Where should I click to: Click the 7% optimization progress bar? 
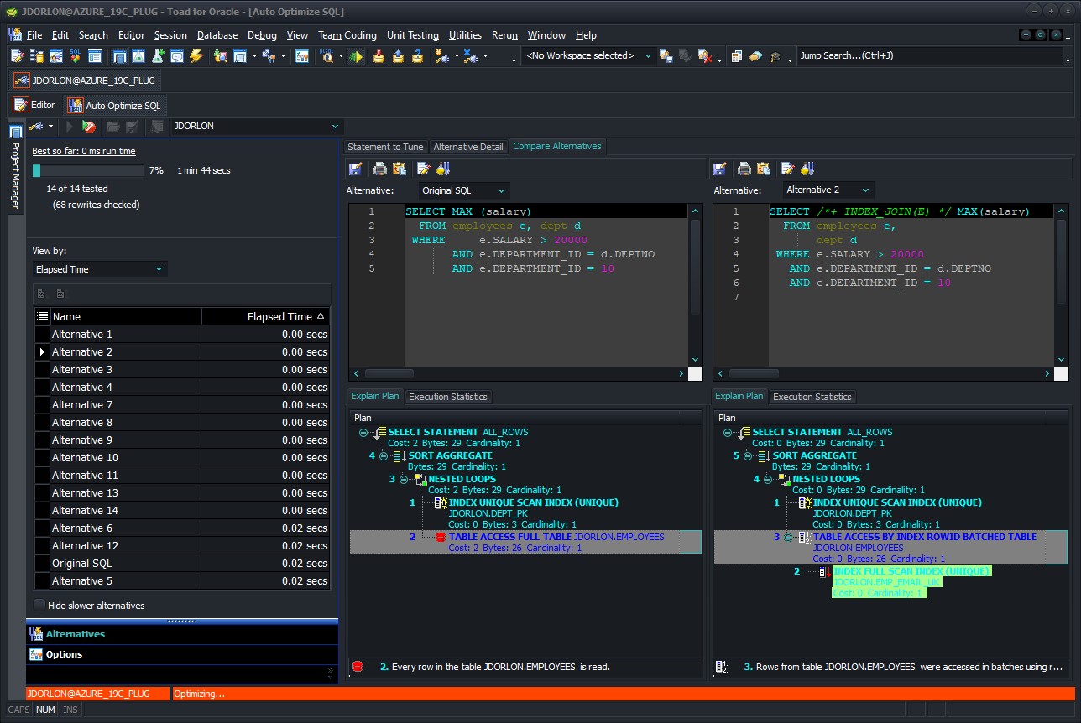pyautogui.click(x=88, y=170)
